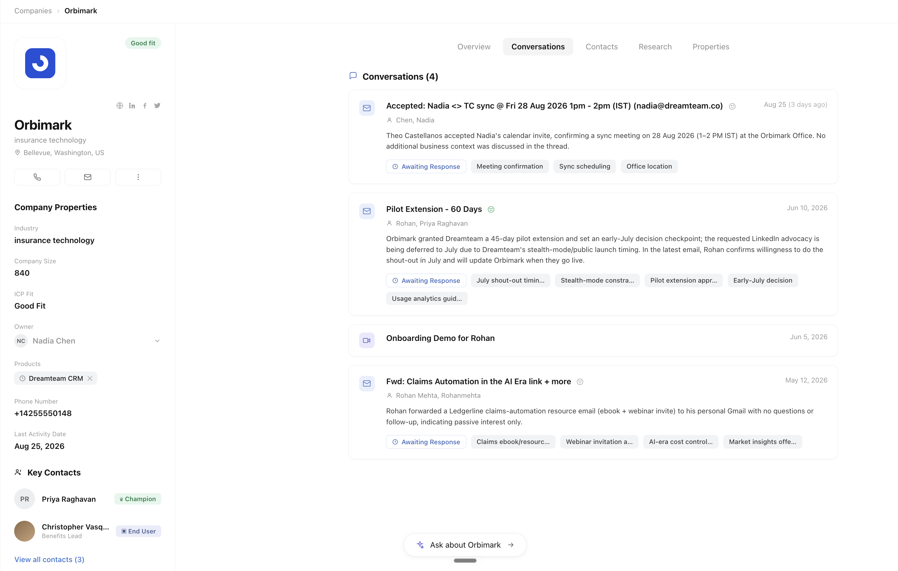The image size is (898, 571).
Task: Click the green sentiment icon on Pilot Extension
Action: click(491, 209)
